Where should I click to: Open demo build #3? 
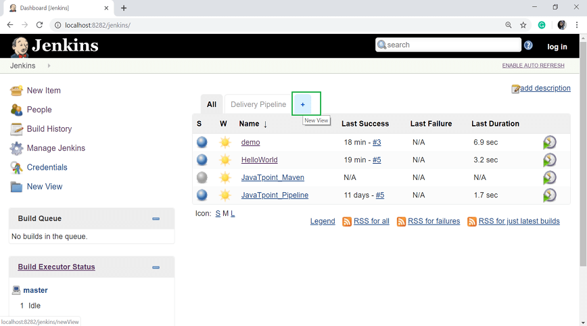coord(377,142)
